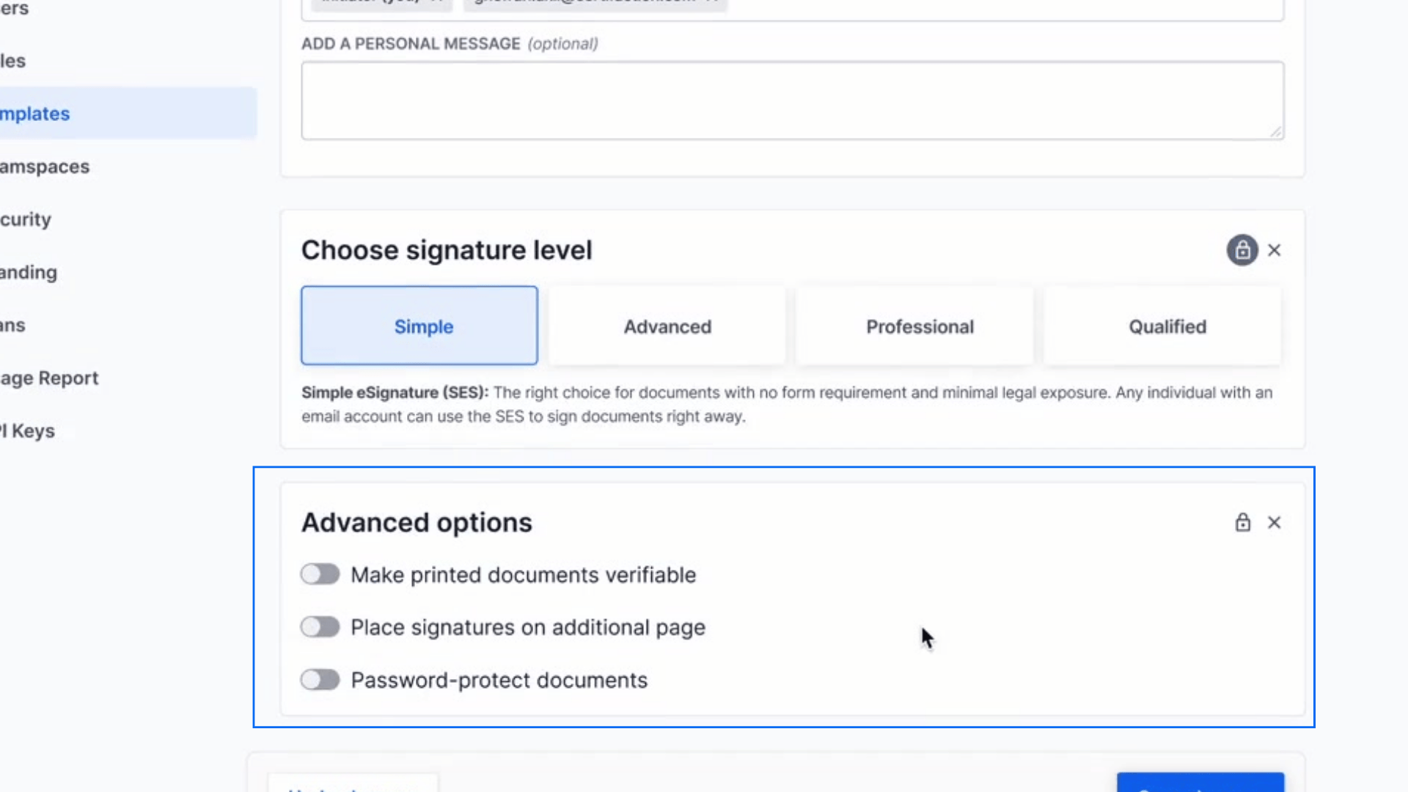Select the Simple signature level
1408x792 pixels.
pyautogui.click(x=419, y=326)
